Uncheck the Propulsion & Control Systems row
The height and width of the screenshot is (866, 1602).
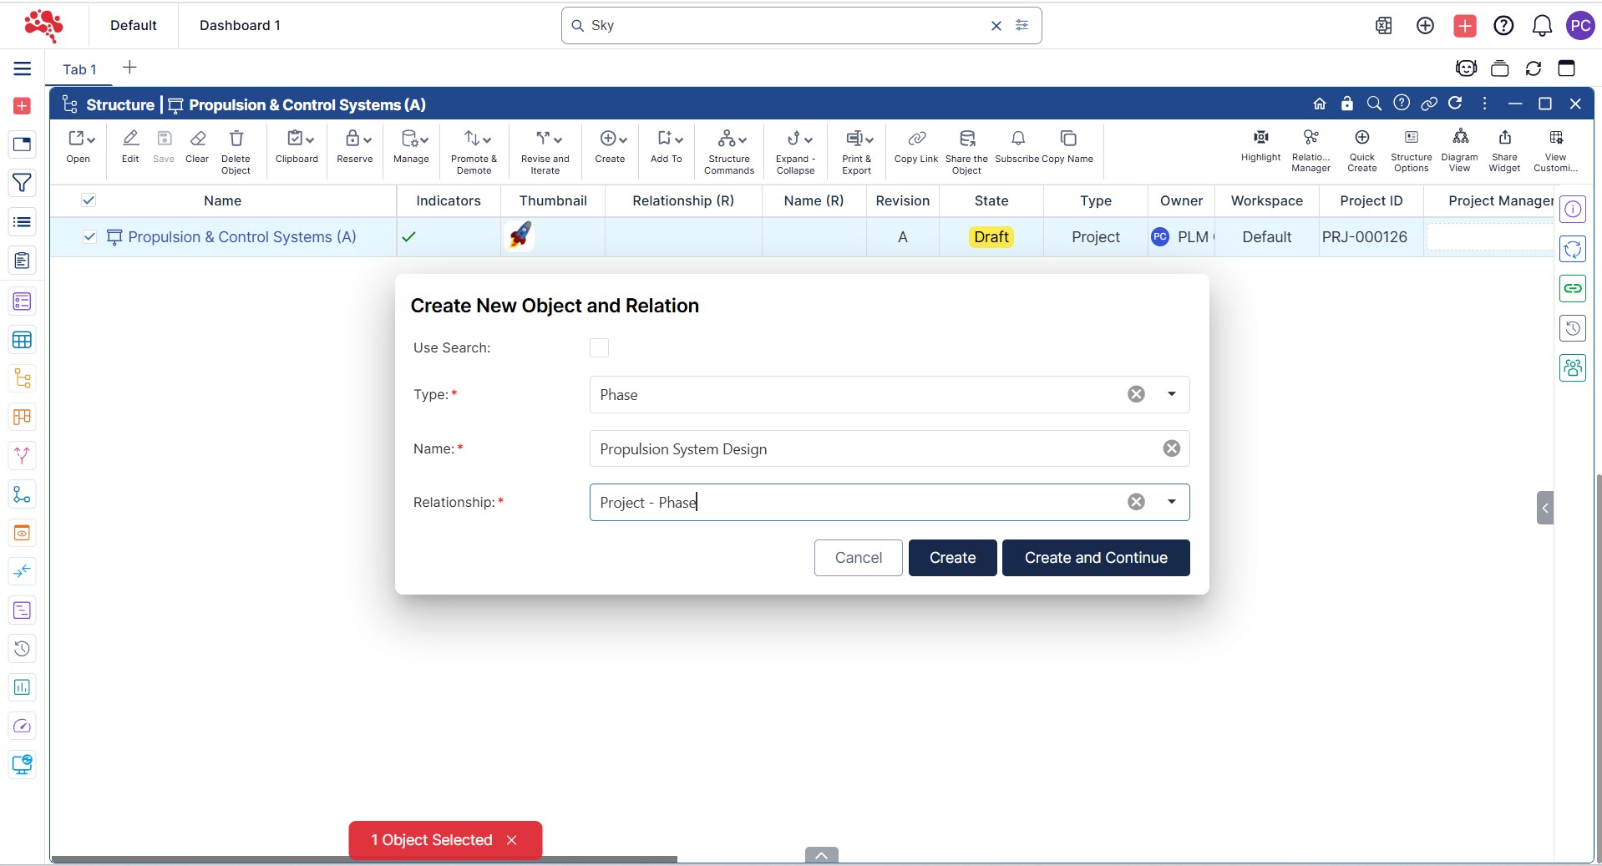tap(89, 237)
